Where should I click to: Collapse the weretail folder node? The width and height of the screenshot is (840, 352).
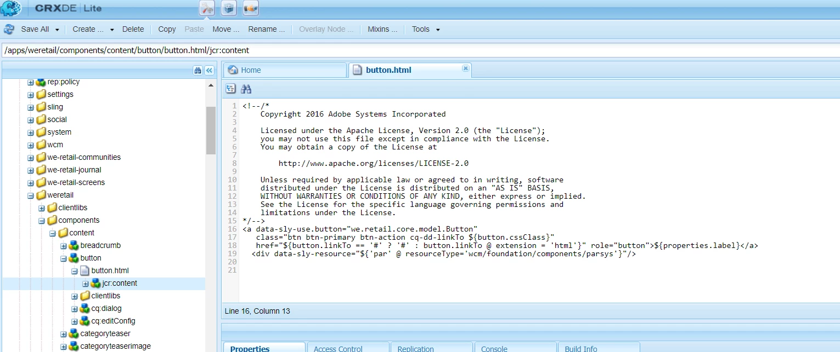click(x=31, y=195)
